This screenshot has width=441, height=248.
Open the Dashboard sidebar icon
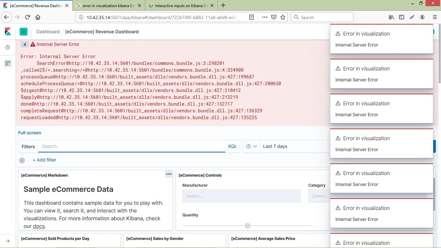pos(8,63)
